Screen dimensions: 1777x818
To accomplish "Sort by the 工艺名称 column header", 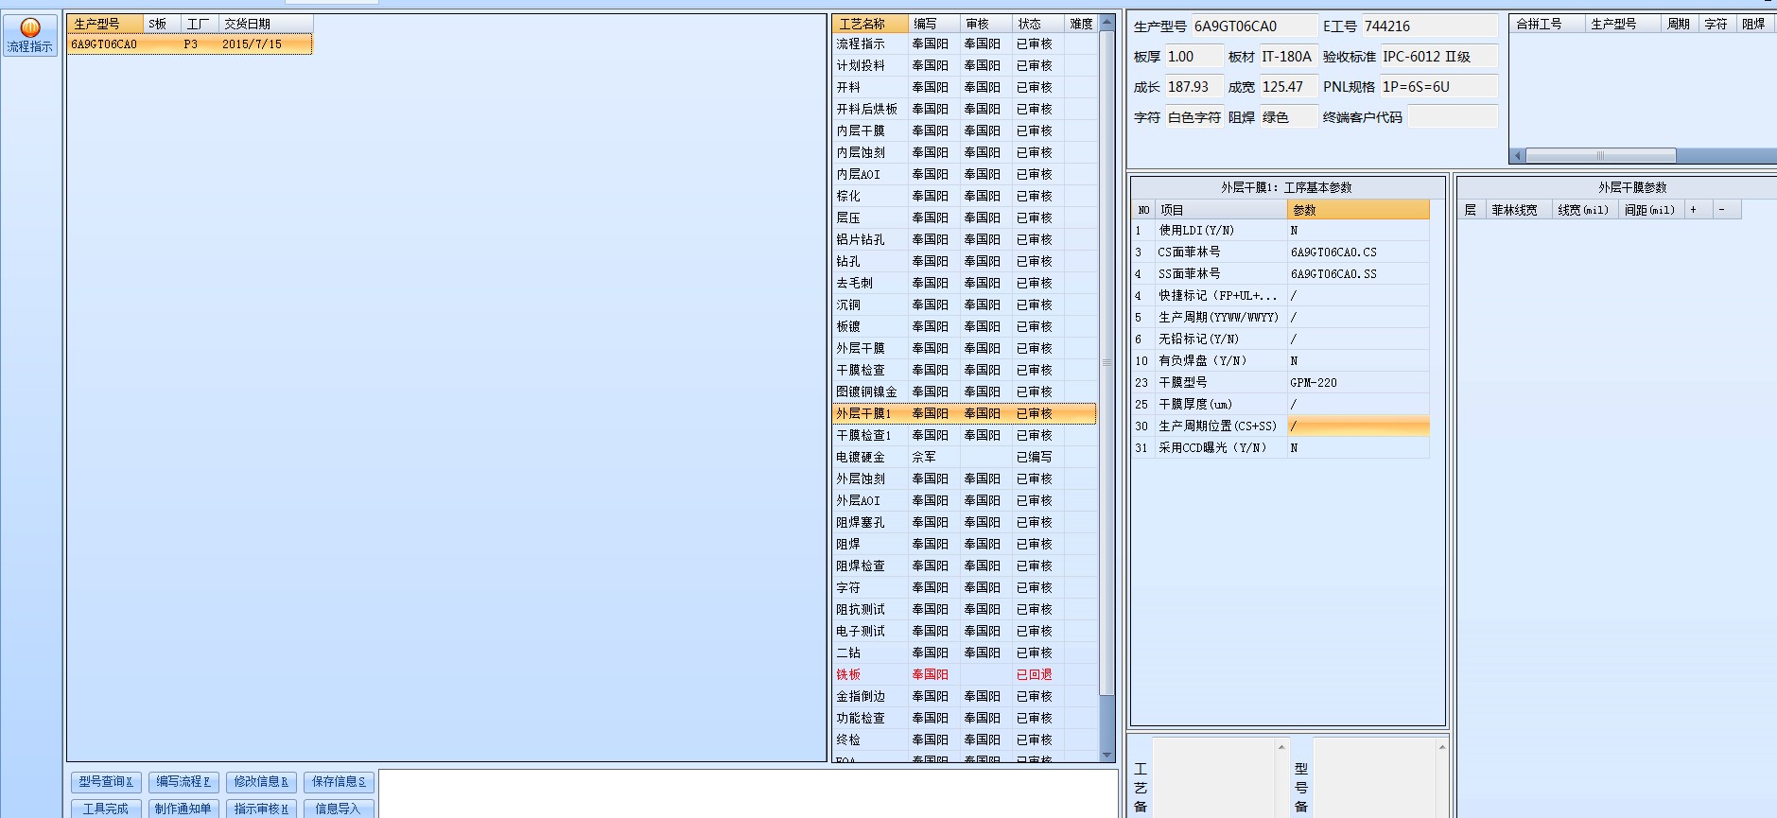I will pos(870,24).
